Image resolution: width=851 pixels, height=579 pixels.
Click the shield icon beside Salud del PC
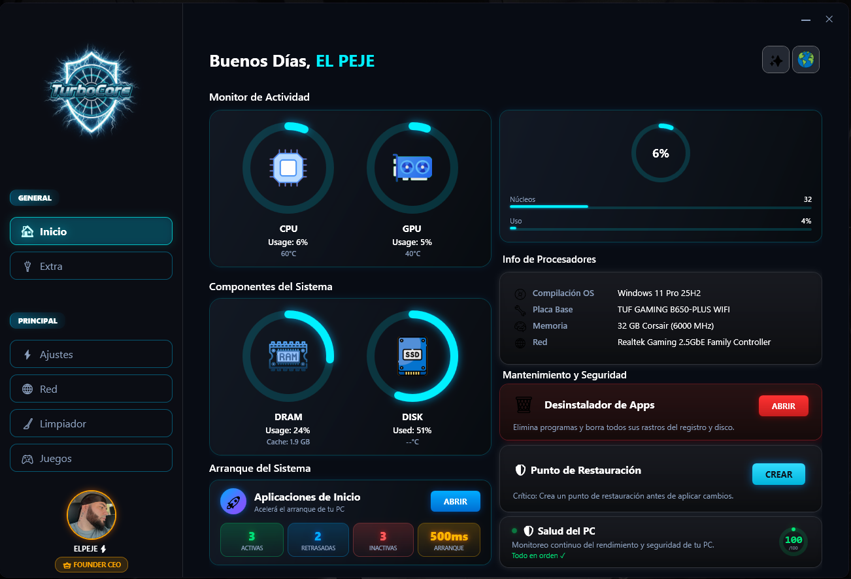[x=529, y=531]
